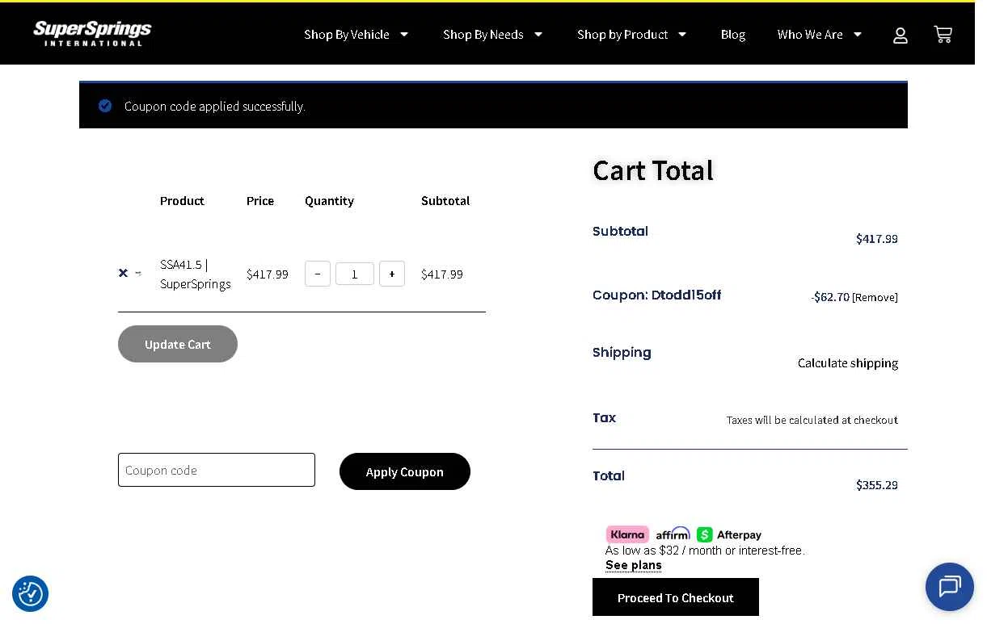
Task: Remove the Dtodd15off coupon
Action: pos(875,297)
